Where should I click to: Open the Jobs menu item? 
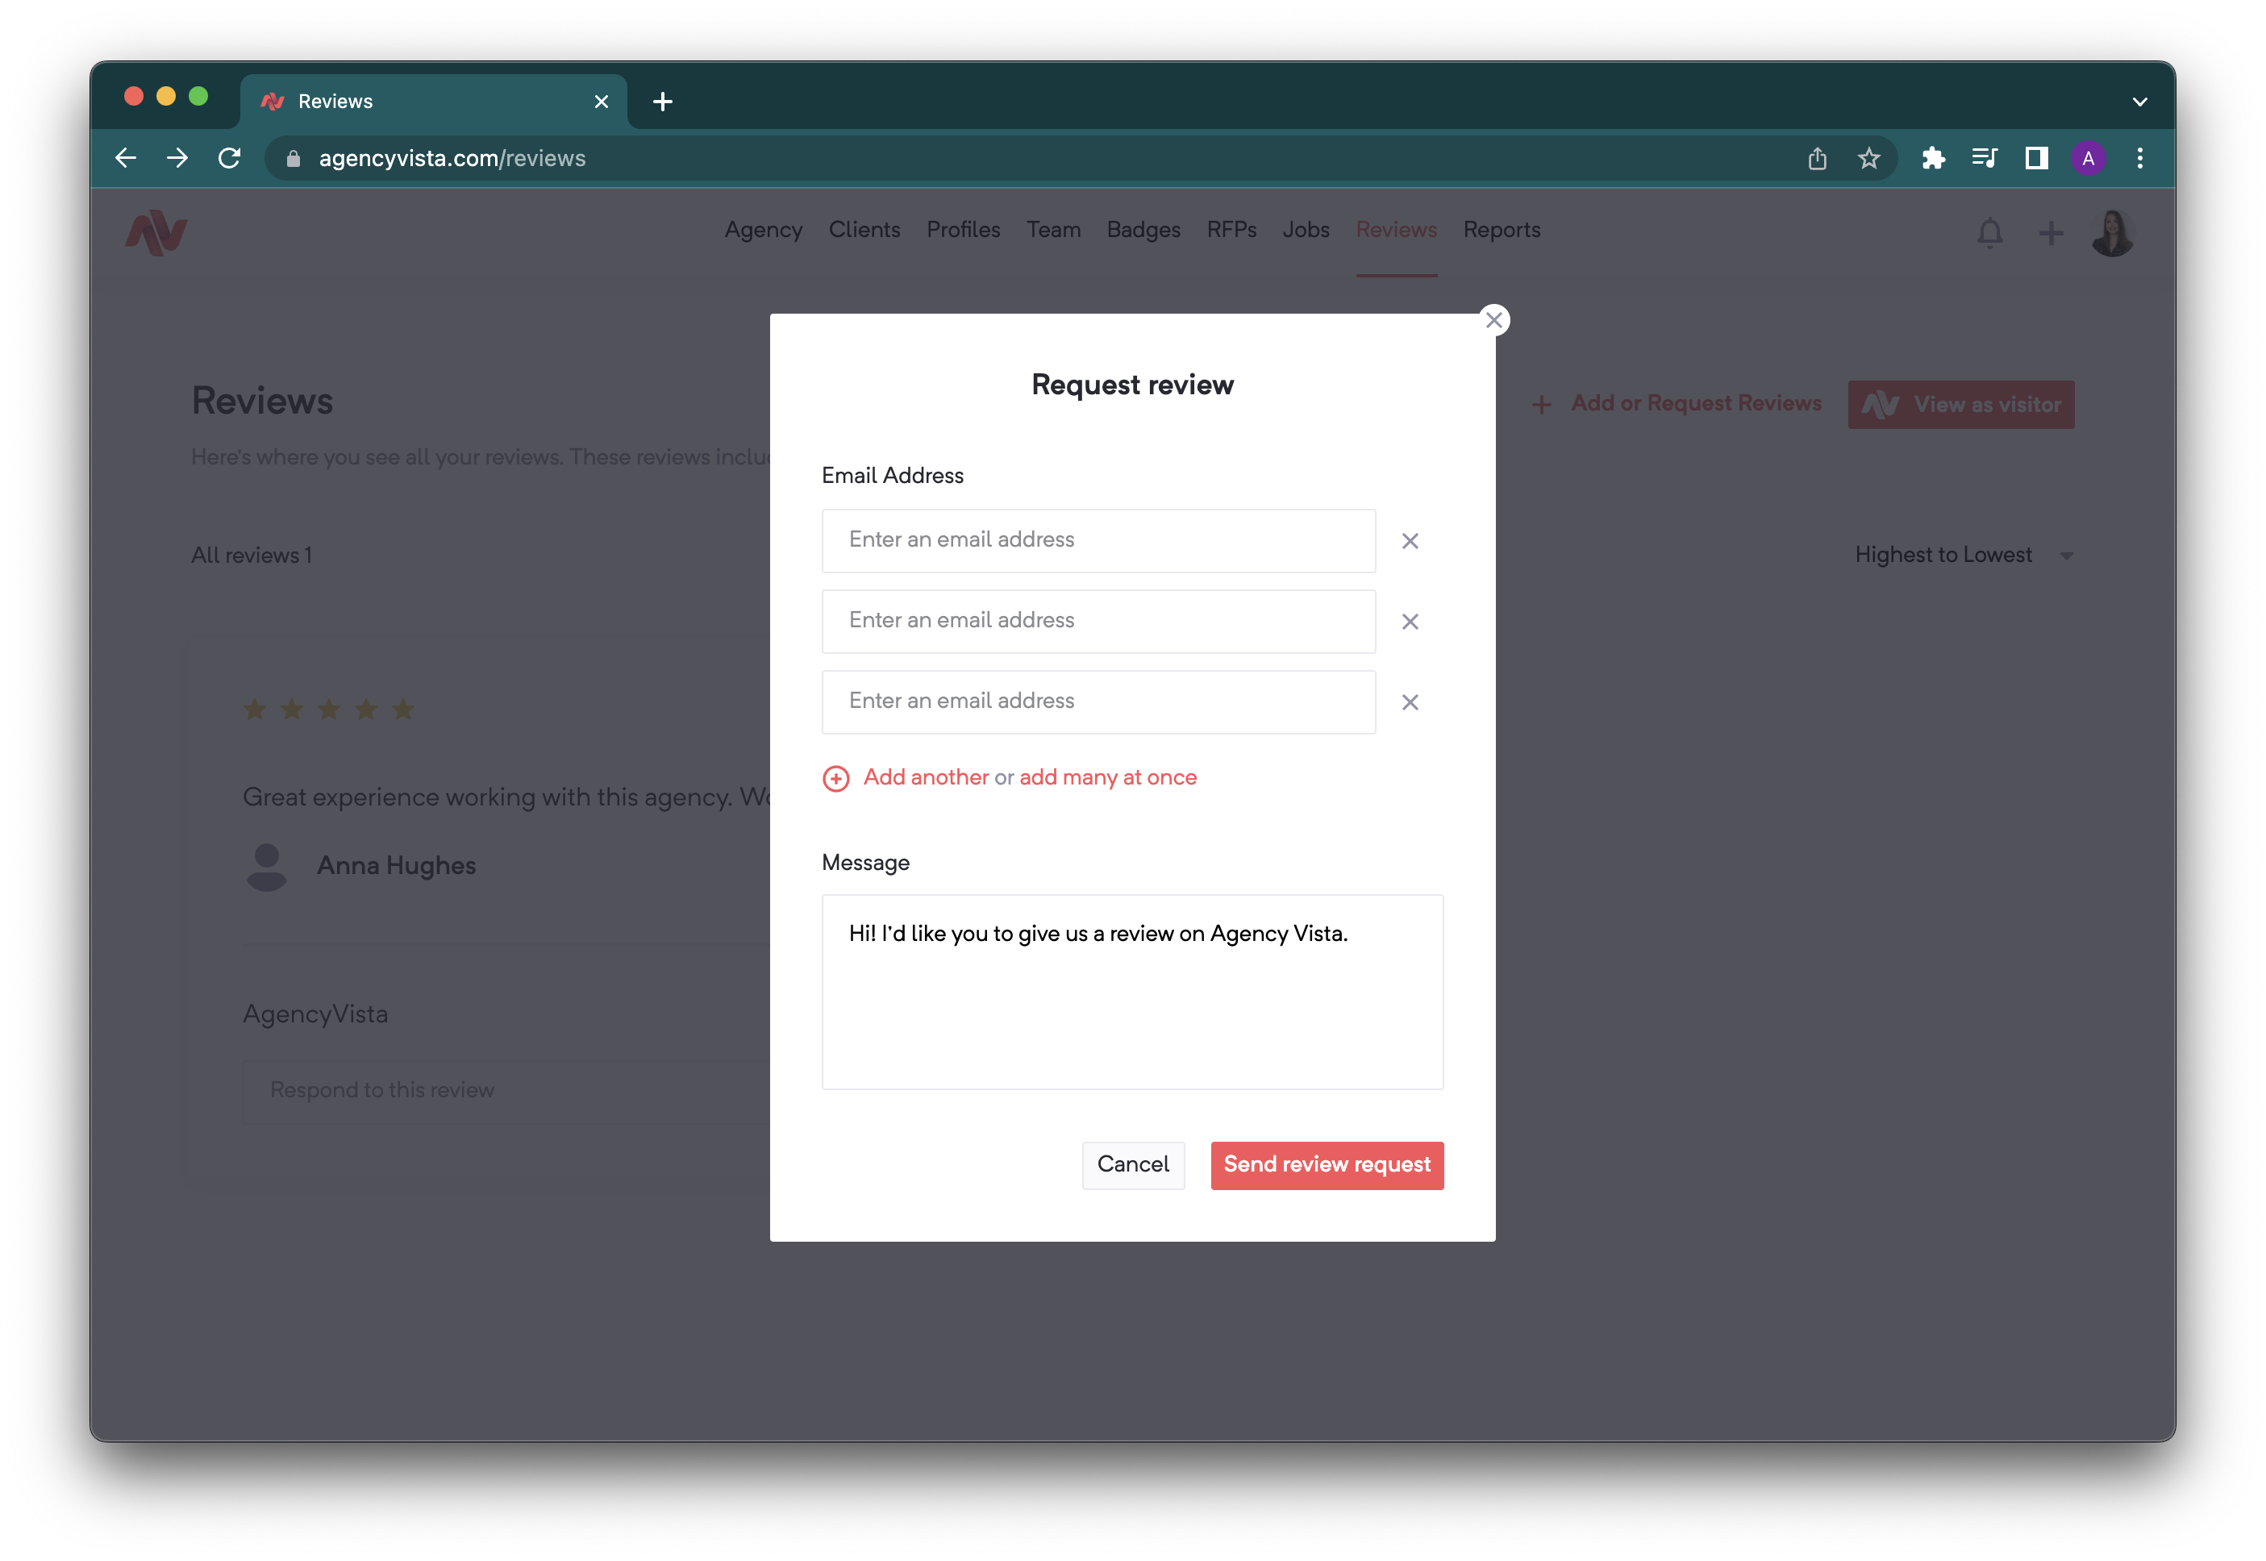(1305, 230)
